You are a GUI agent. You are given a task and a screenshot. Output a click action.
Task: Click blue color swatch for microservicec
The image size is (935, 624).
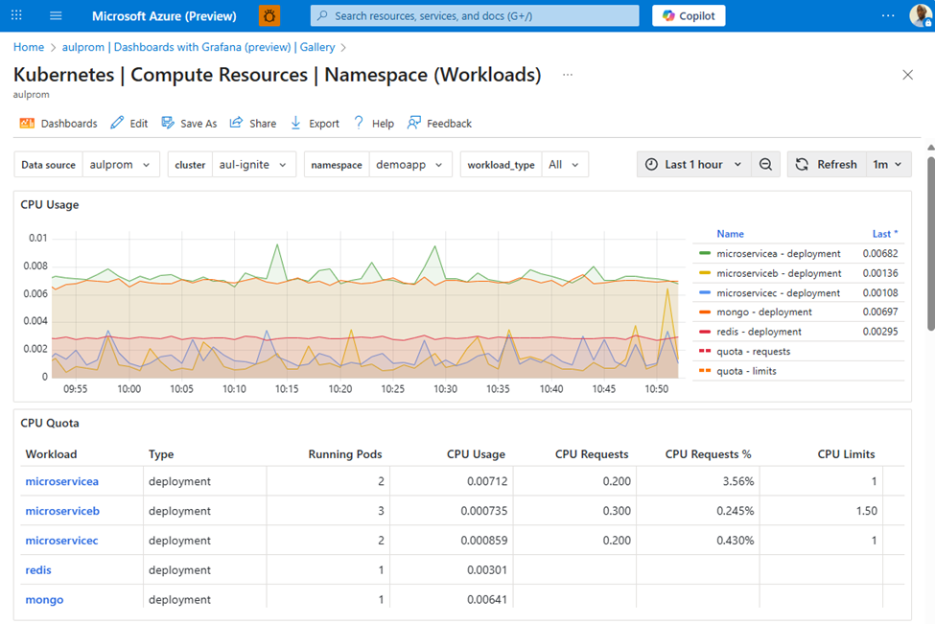(x=705, y=292)
